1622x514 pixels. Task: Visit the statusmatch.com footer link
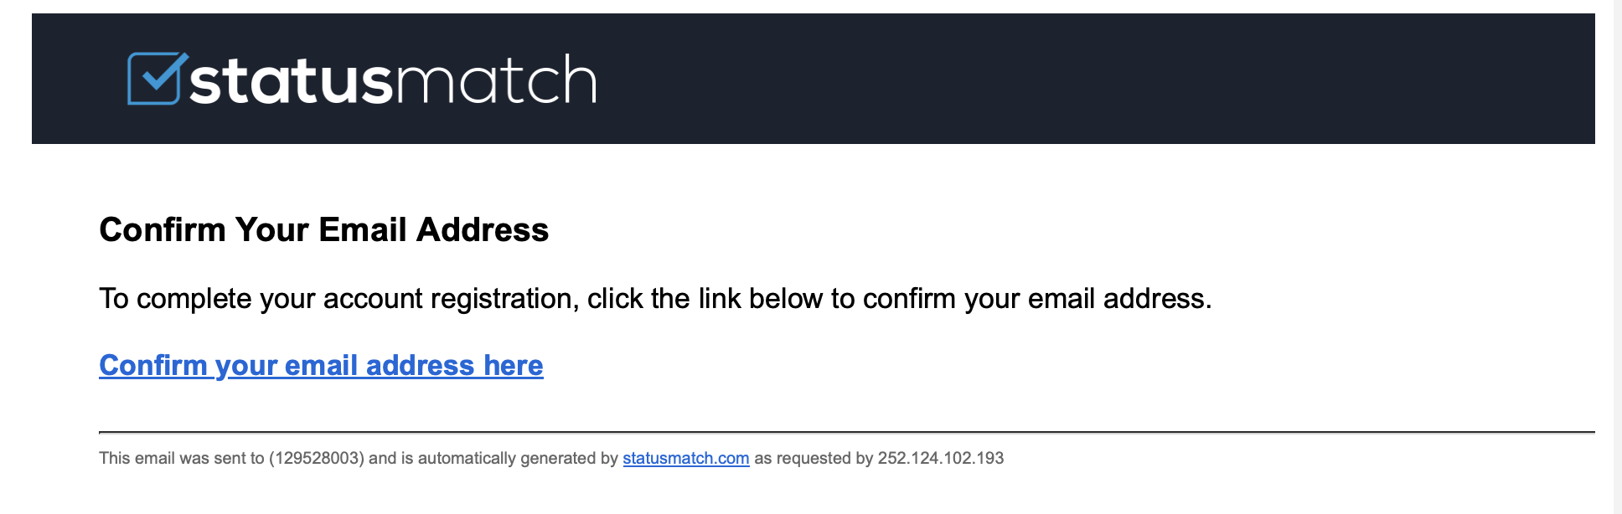coord(685,459)
